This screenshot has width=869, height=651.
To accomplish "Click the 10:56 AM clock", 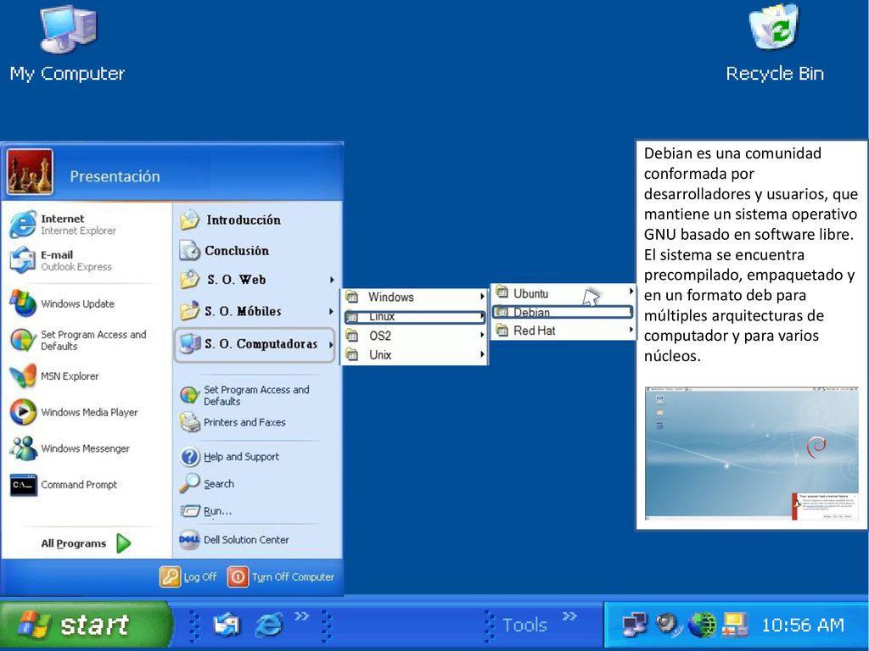I will coord(803,625).
